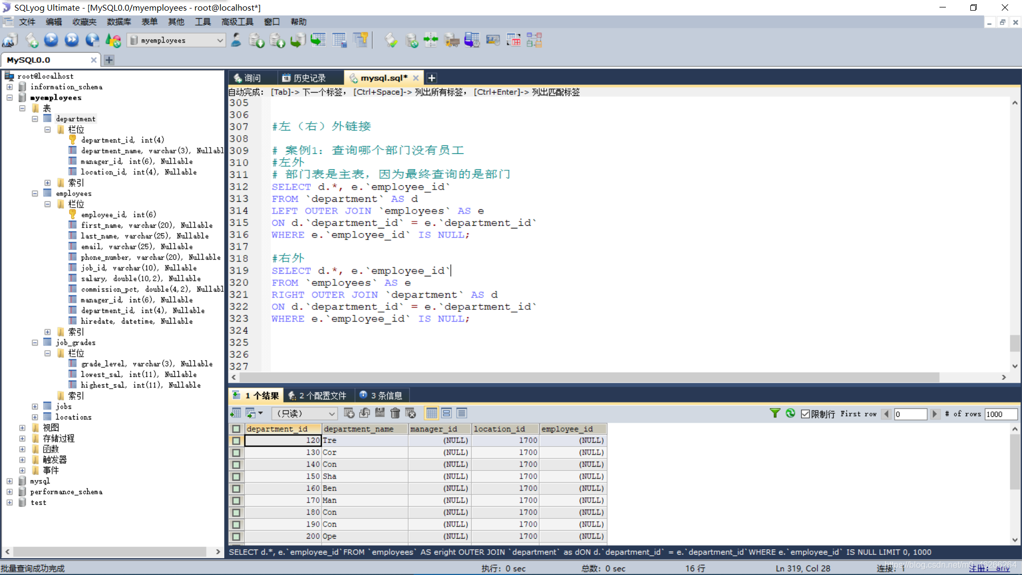Viewport: 1022px width, 575px height.
Task: Open the user manager icon
Action: (236, 40)
